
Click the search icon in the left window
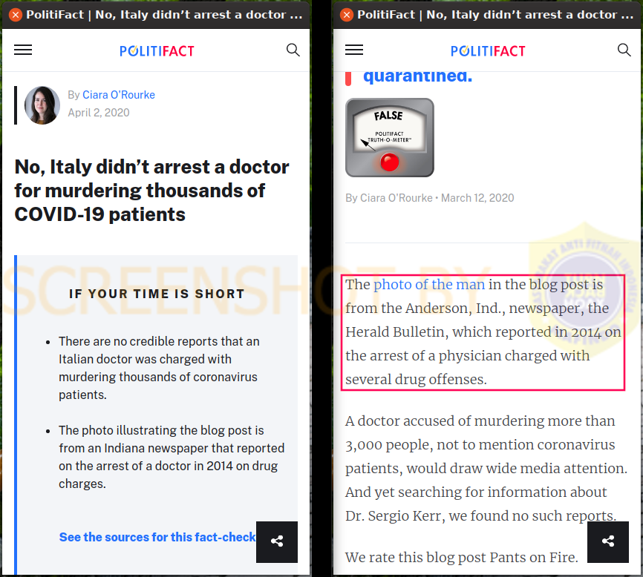point(293,50)
